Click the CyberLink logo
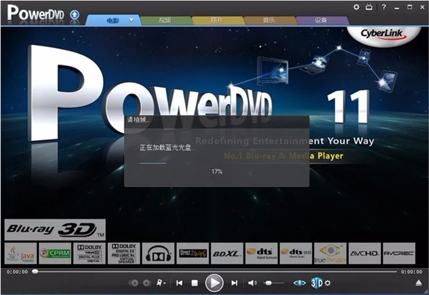Screen dimensions: 429x295 [383, 34]
